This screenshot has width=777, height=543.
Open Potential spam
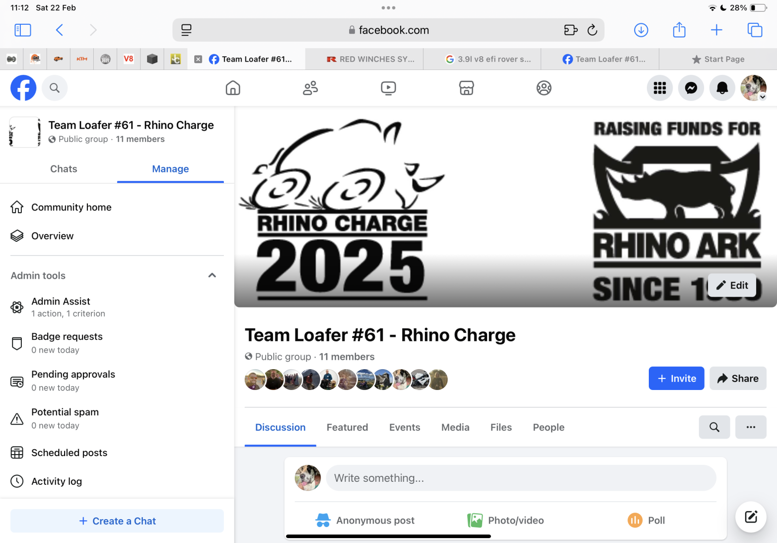117,418
